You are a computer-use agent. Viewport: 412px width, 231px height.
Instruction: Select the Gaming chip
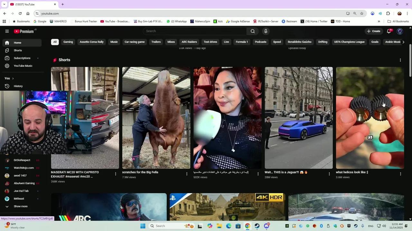pos(68,42)
